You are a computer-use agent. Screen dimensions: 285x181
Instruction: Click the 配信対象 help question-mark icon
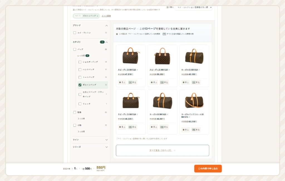(x=72, y=169)
